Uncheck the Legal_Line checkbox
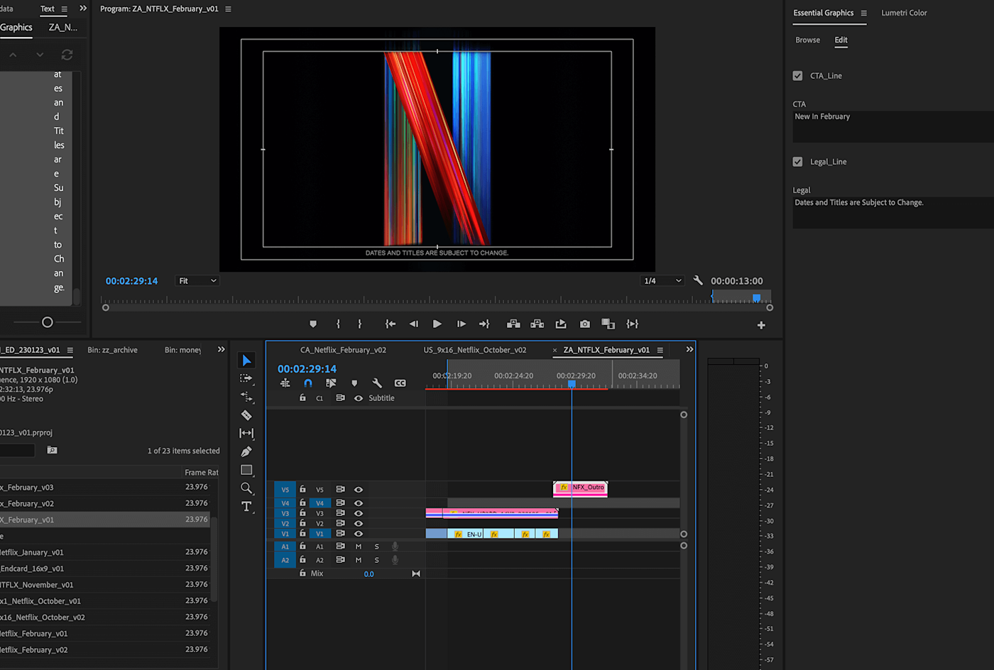The height and width of the screenshot is (670, 994). click(x=797, y=162)
